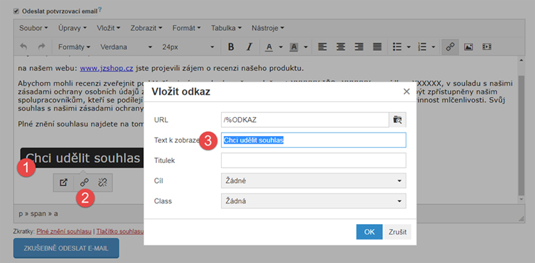Image resolution: width=535 pixels, height=263 pixels.
Task: Click the remove link icon in the popup toolbar
Action: 102,183
